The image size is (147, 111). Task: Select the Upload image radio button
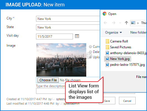coord(90,57)
